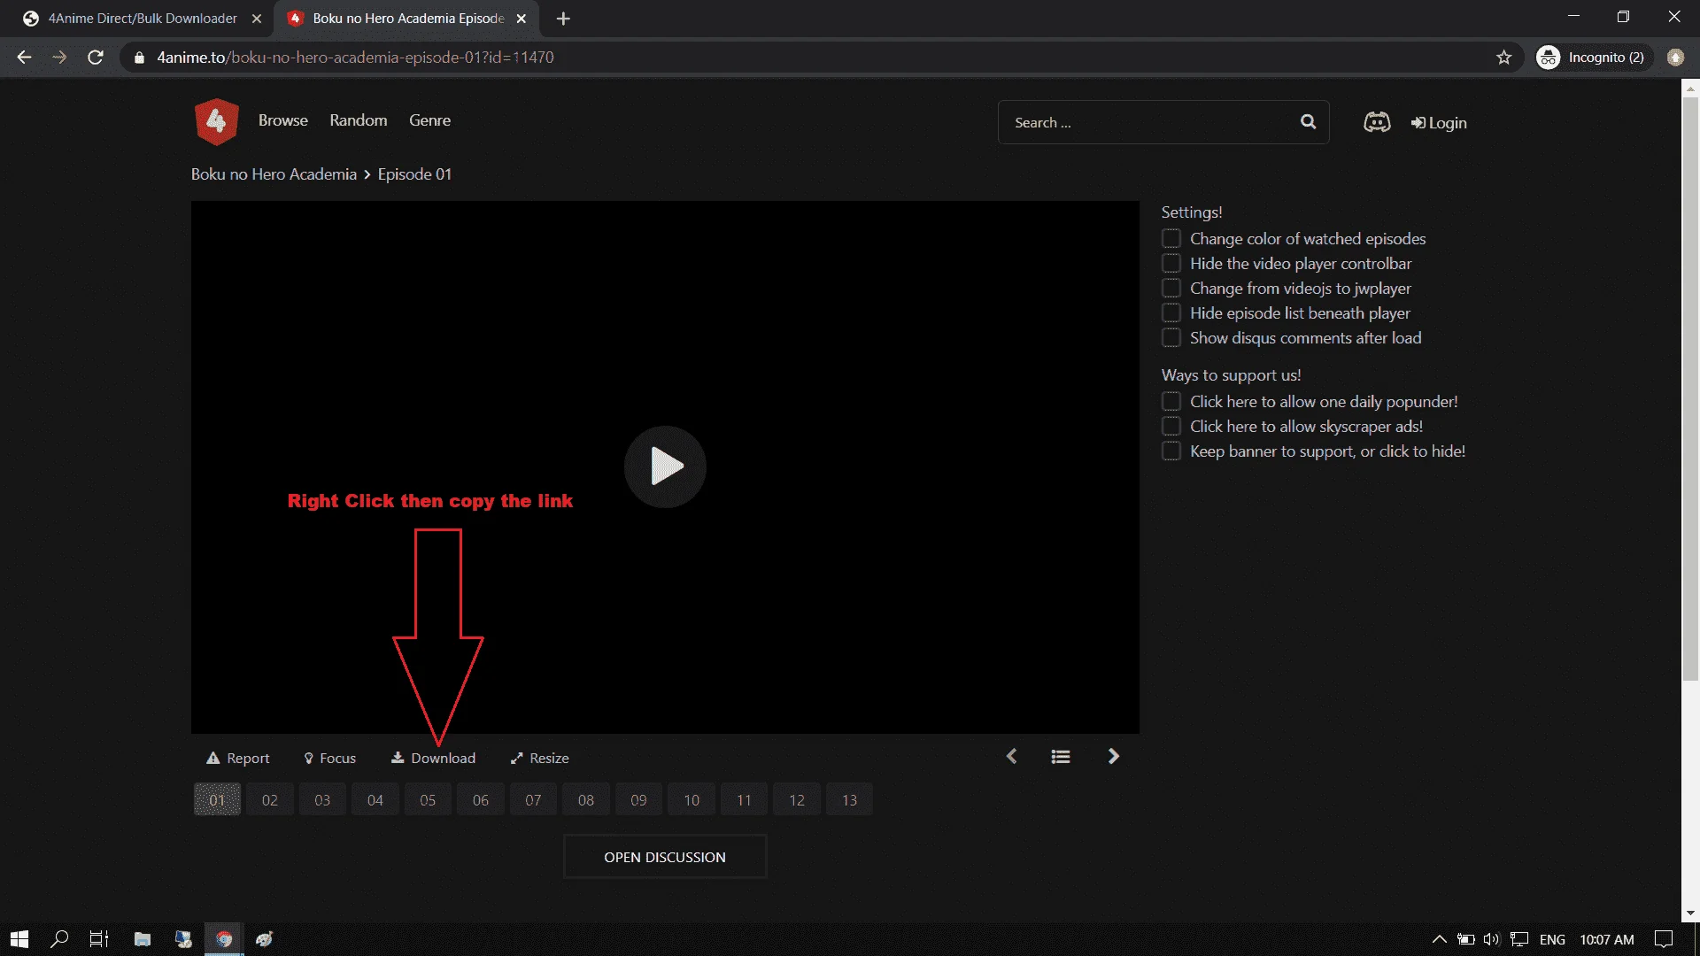Click the address bar URL
The image size is (1700, 956).
(x=355, y=58)
